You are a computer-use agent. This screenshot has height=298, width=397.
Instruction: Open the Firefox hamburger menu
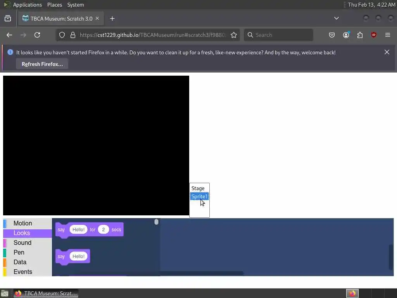tap(388, 35)
